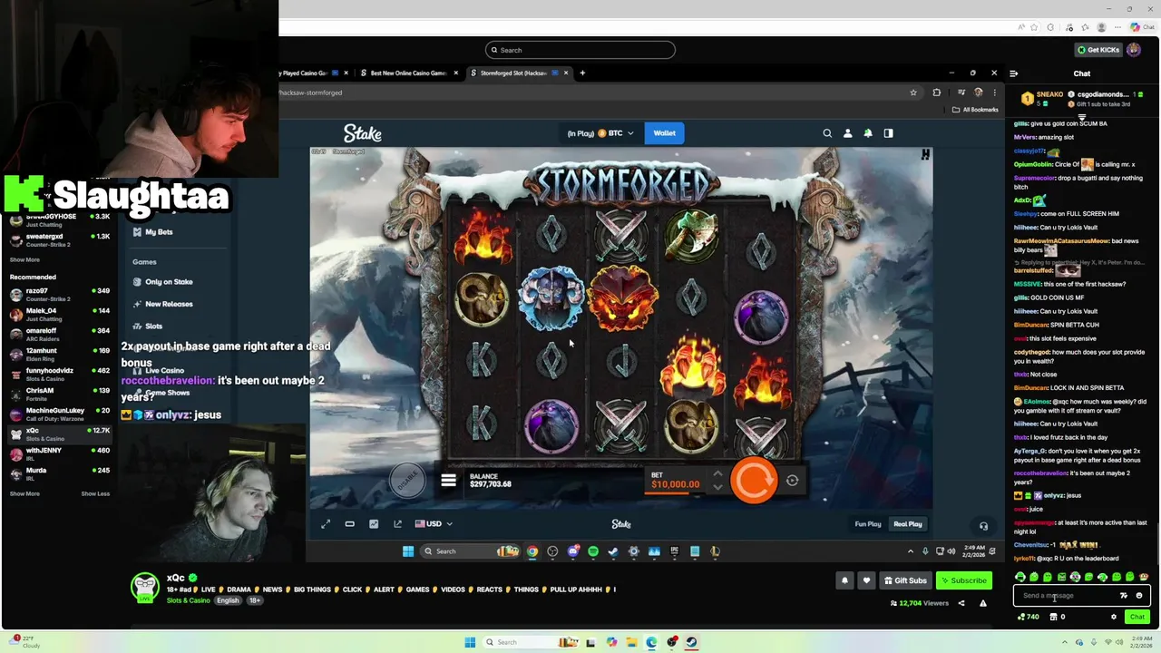The image size is (1161, 653).
Task: Enter fullscreen mode for the Stake game
Action: (326, 523)
